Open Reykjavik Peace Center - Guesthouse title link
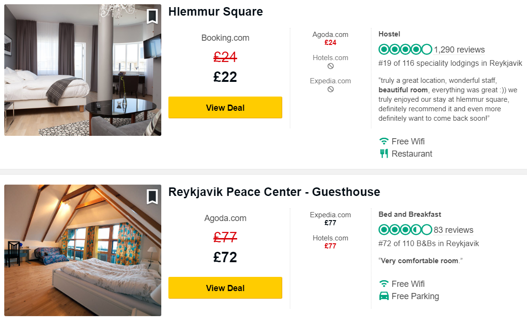Screen dimensions: 527x319 (x=274, y=192)
